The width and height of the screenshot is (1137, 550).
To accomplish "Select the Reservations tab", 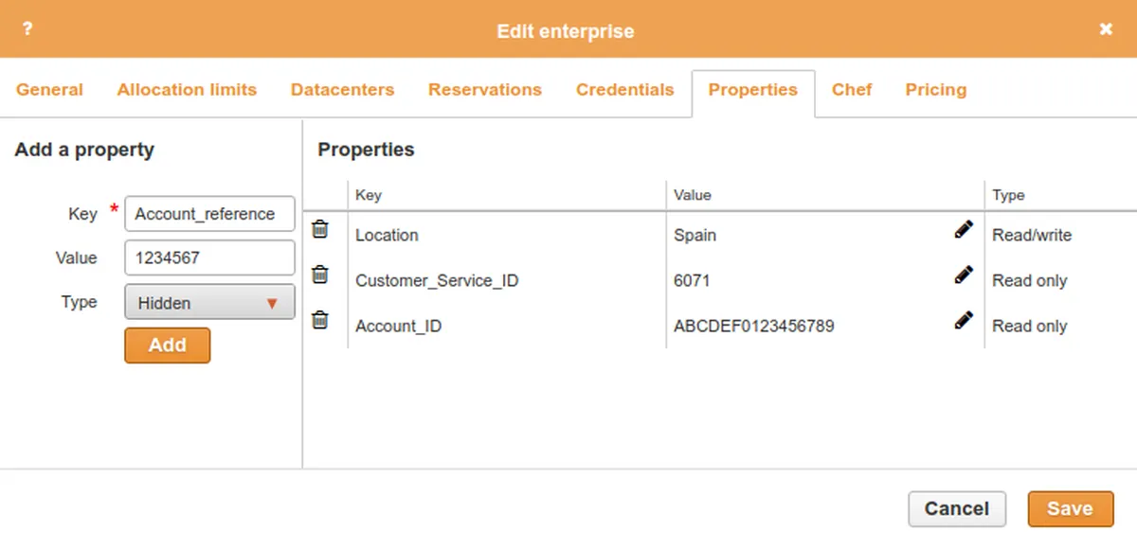I will [484, 90].
